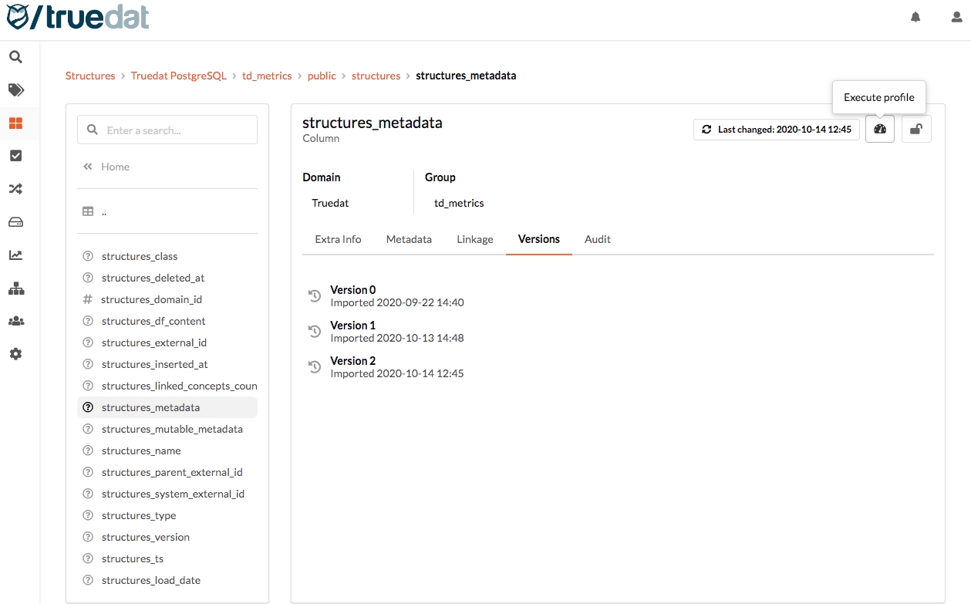This screenshot has height=604, width=971.
Task: Open the checkmark rules icon in sidebar
Action: [15, 156]
